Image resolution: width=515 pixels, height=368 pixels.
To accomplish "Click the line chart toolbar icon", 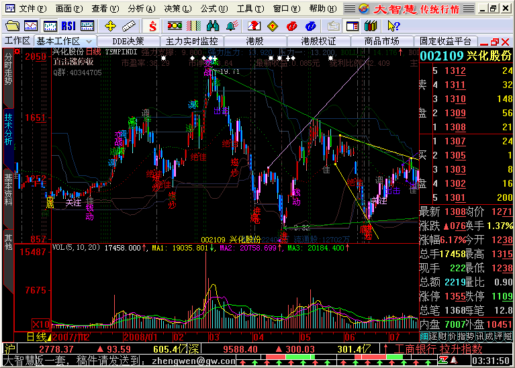I will pos(30,26).
